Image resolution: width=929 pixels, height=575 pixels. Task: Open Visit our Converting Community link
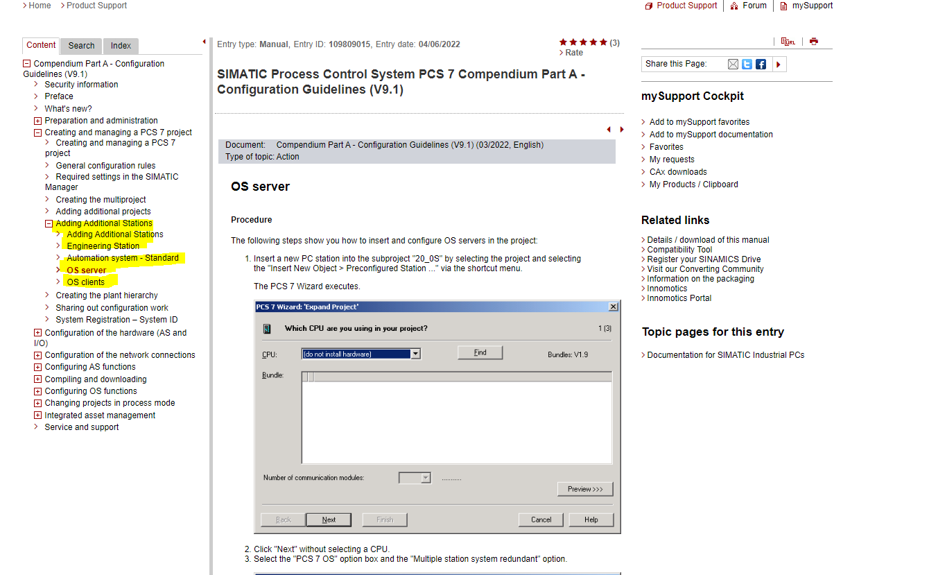click(x=706, y=269)
